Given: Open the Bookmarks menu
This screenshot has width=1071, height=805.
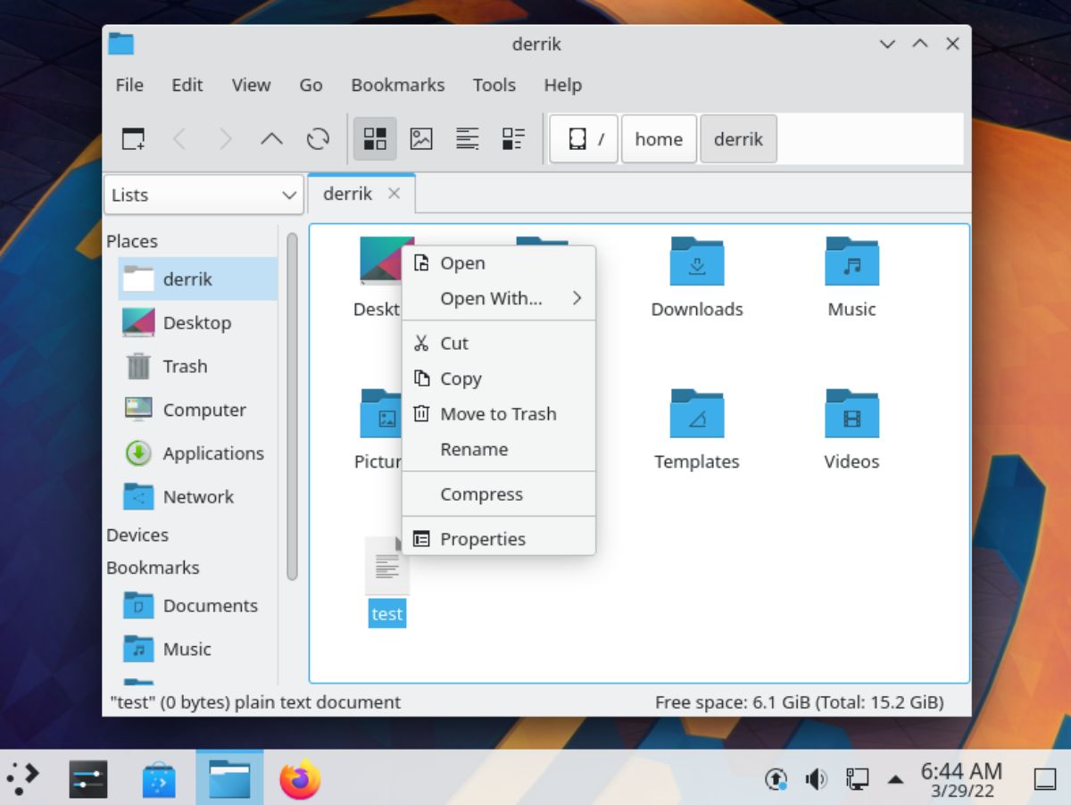Looking at the screenshot, I should pos(398,85).
